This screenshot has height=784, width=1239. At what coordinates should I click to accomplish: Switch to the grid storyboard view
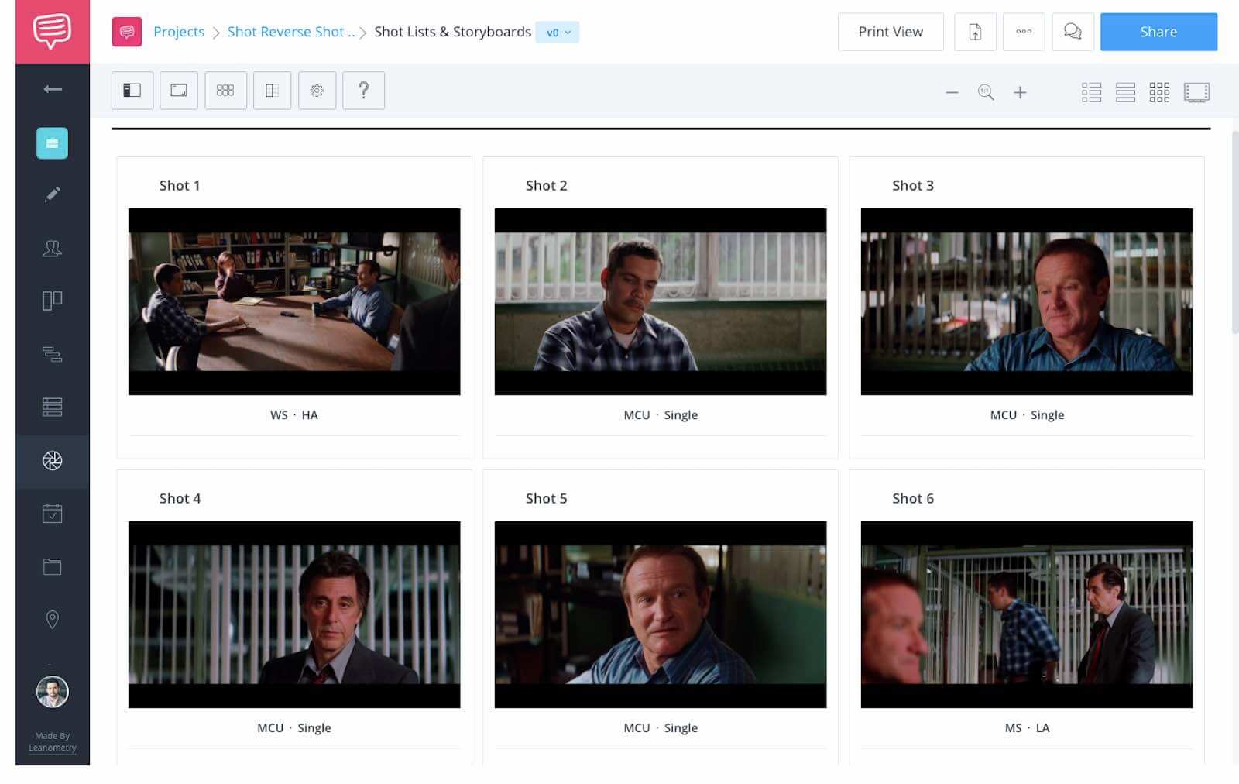[x=1159, y=93]
